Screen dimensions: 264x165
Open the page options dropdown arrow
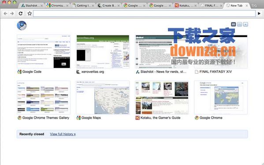click(x=245, y=24)
